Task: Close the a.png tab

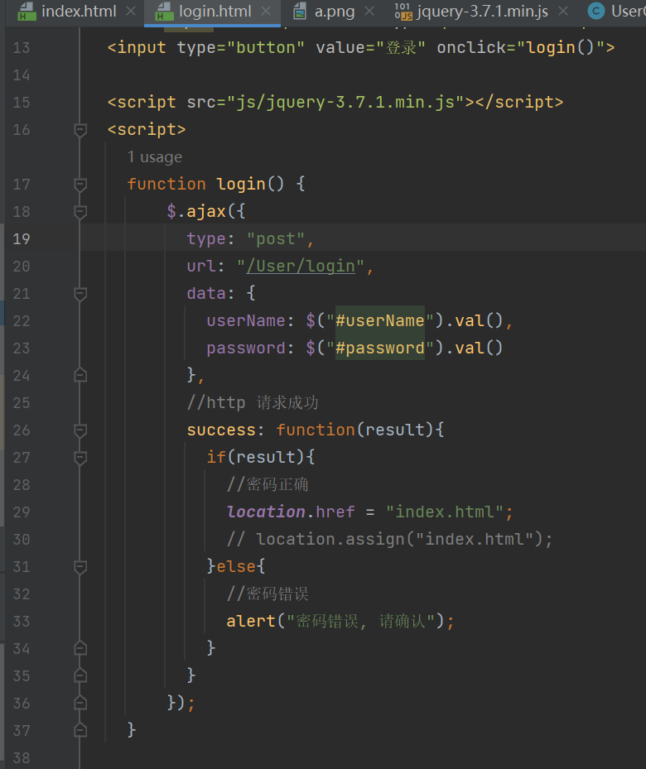Action: [369, 11]
